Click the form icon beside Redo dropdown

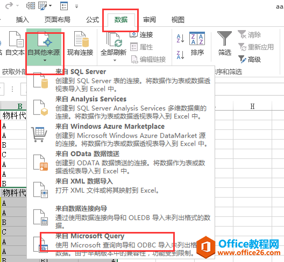click(x=31, y=6)
